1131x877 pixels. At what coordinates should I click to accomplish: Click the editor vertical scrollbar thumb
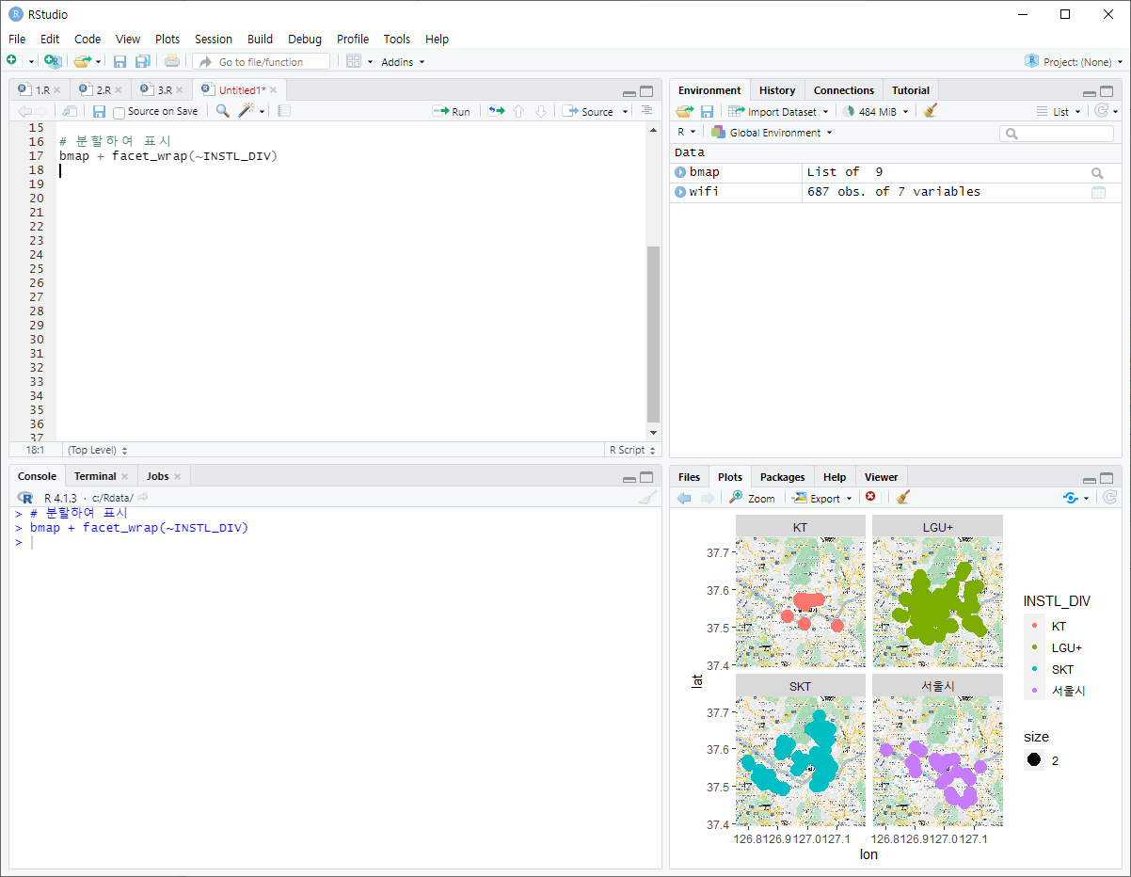[653, 334]
